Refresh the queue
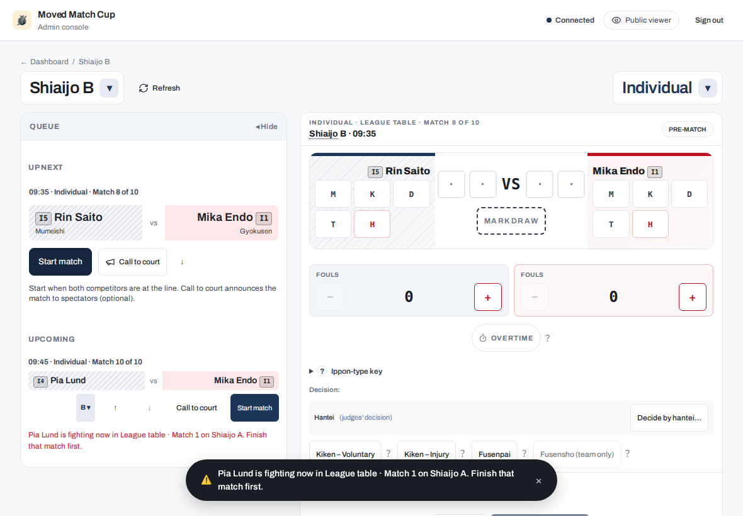 (x=159, y=88)
